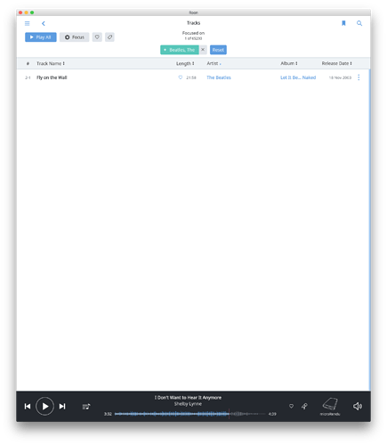
Task: Open The Beatles artist link
Action: pos(219,77)
